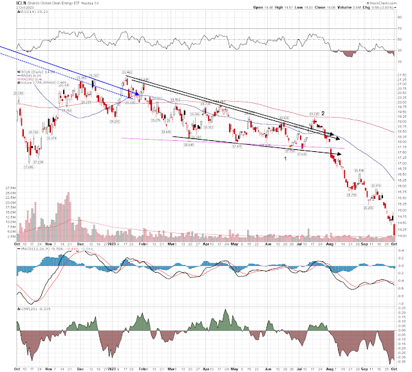Click the 17.615 price label
The height and width of the screenshot is (372, 412).
(x=302, y=154)
